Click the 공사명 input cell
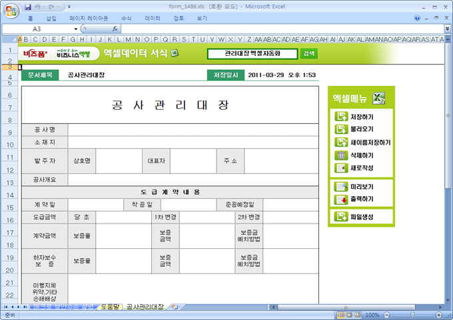The image size is (453, 320). coord(193,130)
